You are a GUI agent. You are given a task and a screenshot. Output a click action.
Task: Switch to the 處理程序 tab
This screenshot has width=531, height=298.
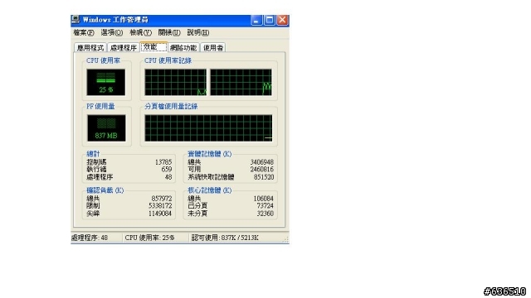(x=124, y=48)
